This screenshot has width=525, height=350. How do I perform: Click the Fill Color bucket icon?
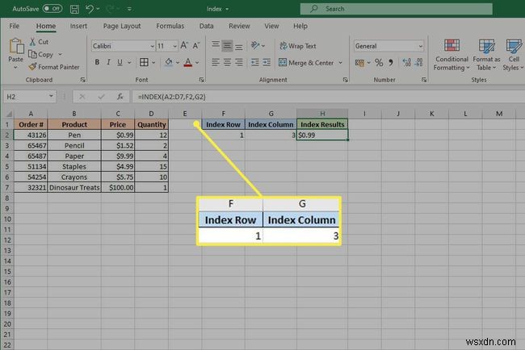(x=169, y=62)
